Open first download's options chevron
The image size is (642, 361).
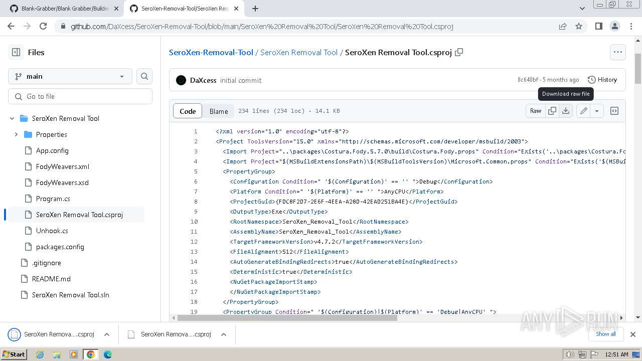pos(107,334)
